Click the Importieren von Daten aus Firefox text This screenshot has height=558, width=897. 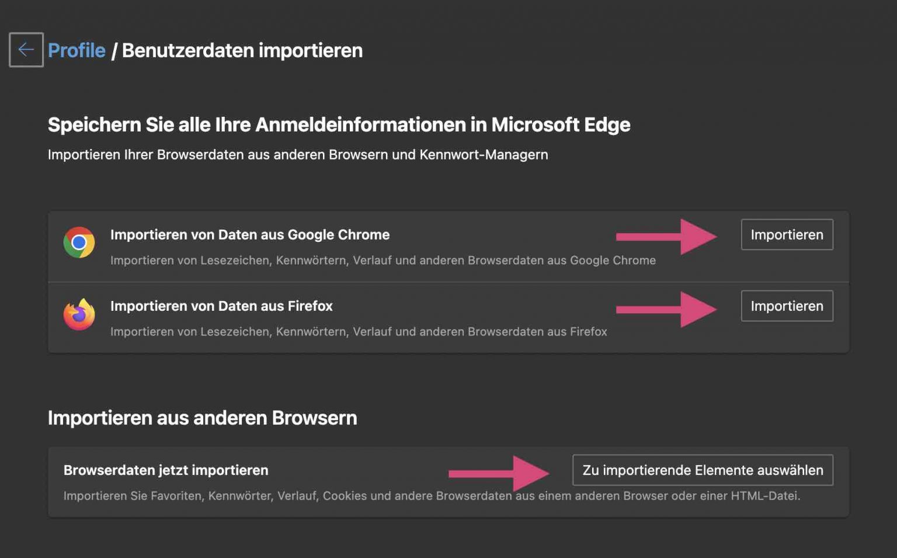click(x=221, y=306)
